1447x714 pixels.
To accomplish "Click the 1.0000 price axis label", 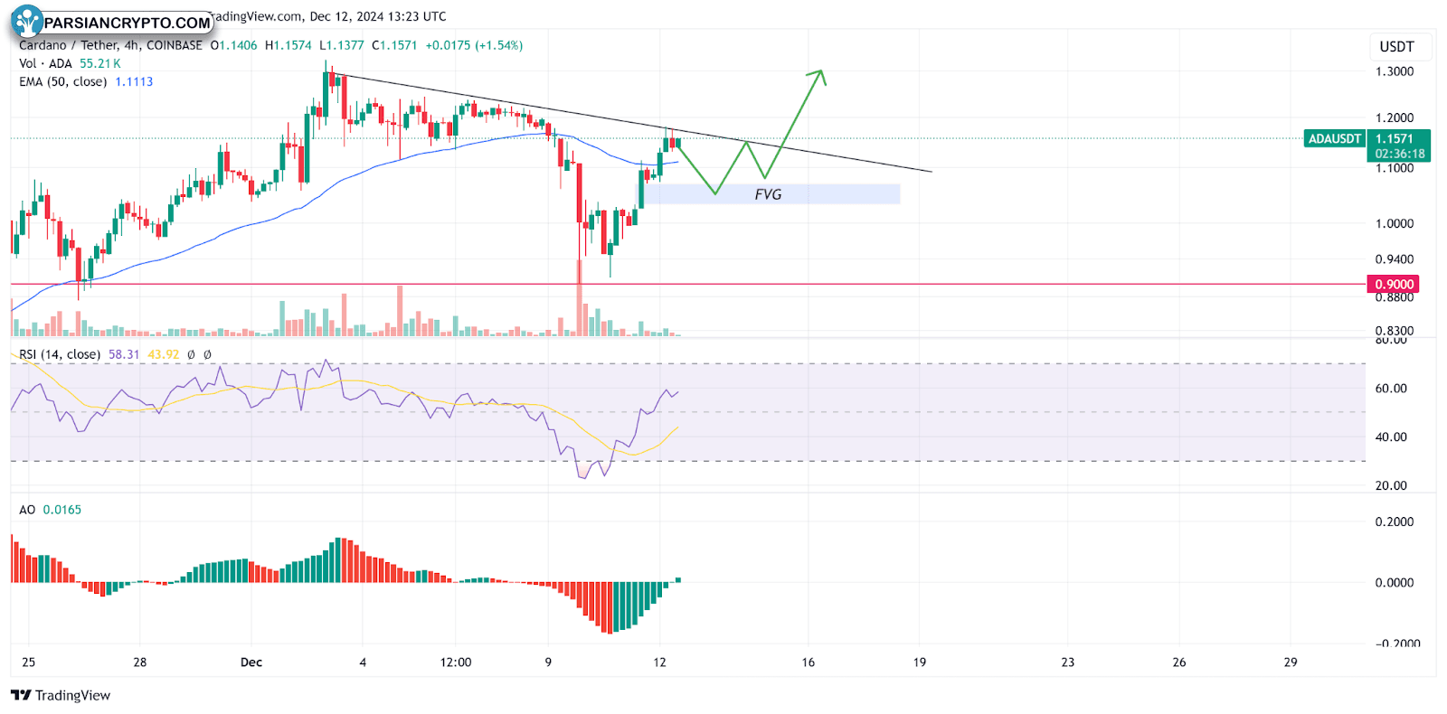I will tap(1395, 223).
